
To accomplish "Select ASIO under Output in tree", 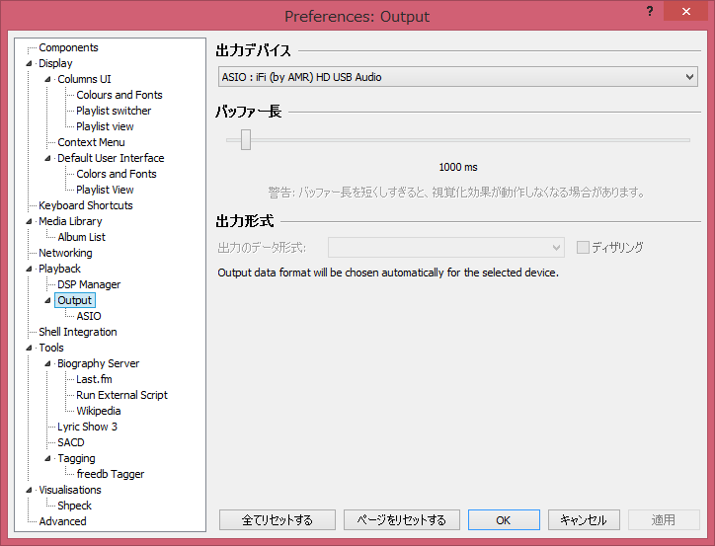I will [x=89, y=316].
